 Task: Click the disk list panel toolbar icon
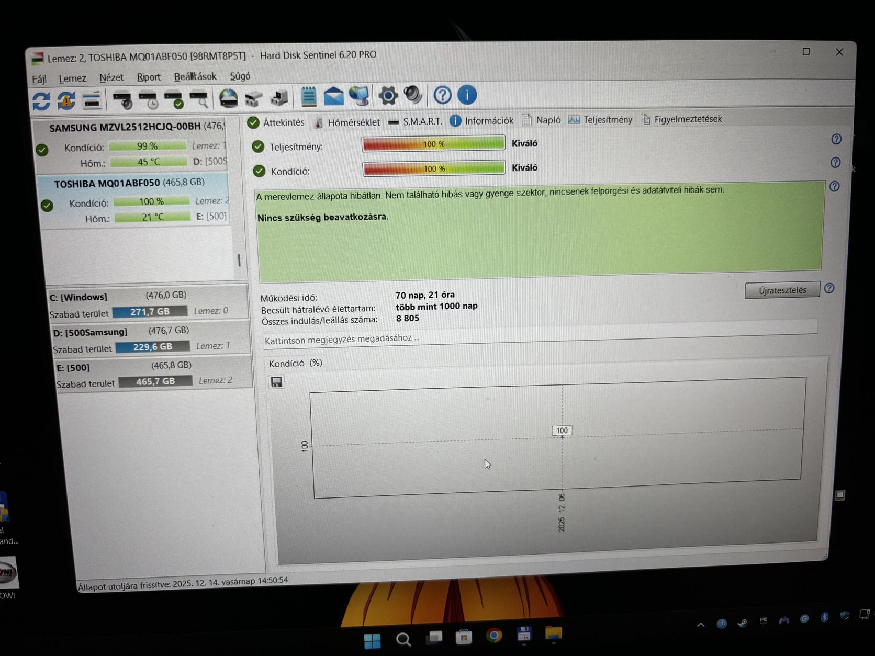92,99
